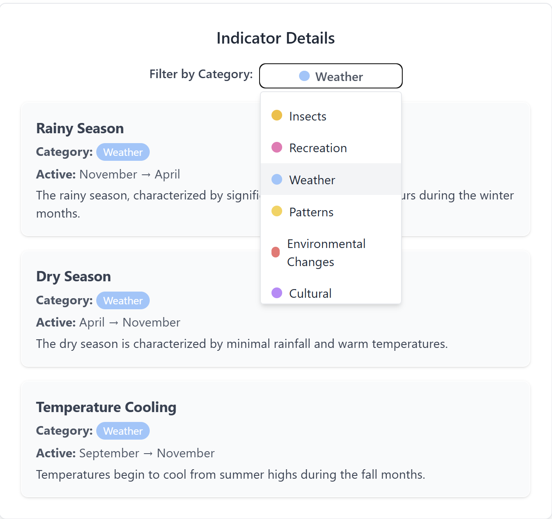
Task: Click the red Environmental Changes dot
Action: click(276, 252)
